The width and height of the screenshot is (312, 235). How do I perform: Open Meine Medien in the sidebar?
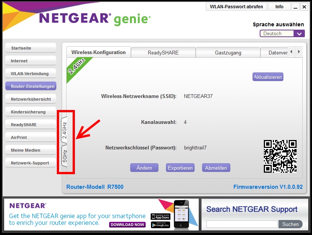click(30, 150)
